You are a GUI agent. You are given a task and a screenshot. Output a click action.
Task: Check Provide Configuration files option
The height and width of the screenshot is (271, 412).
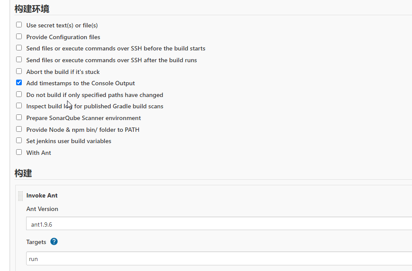pyautogui.click(x=19, y=37)
